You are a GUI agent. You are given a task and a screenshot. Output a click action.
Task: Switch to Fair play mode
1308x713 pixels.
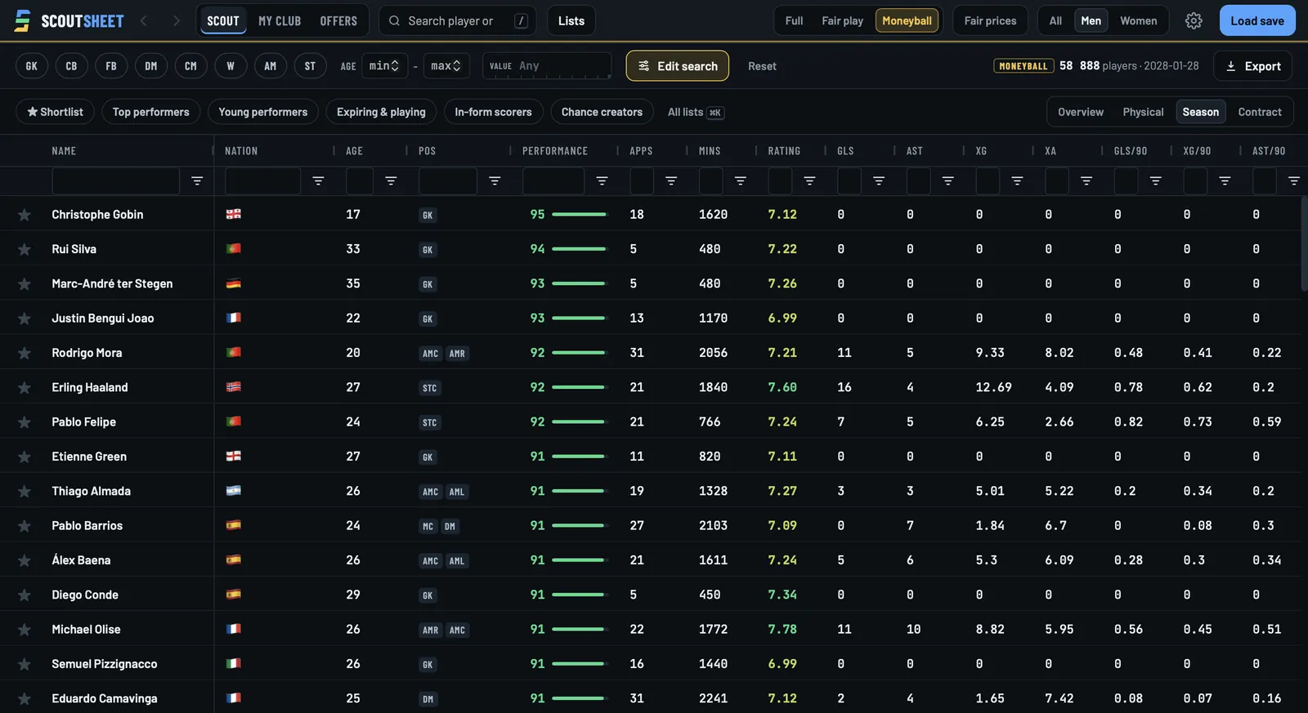point(842,20)
